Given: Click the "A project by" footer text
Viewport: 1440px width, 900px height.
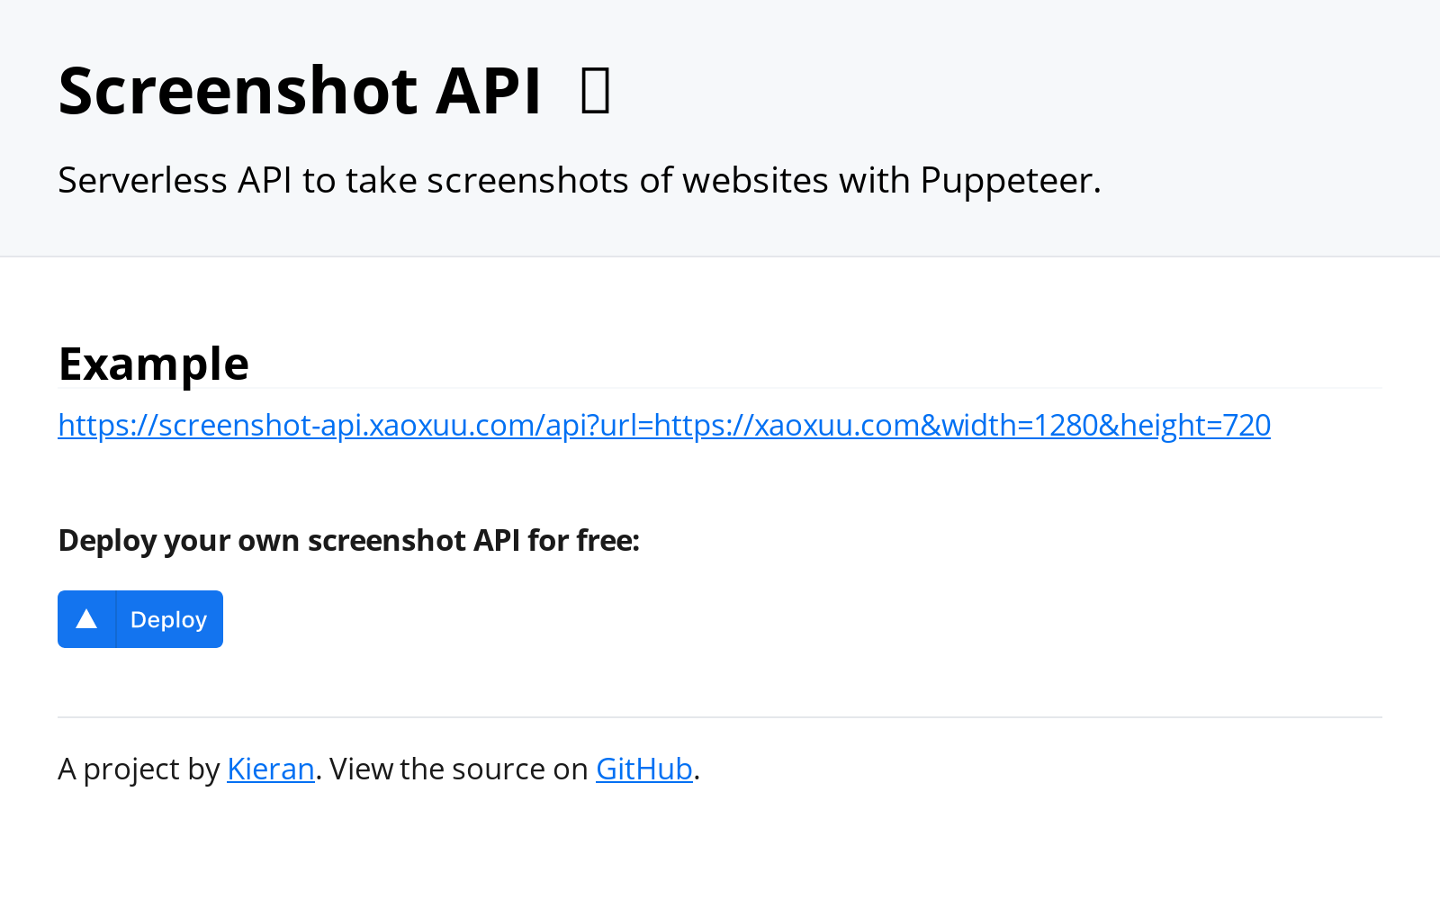Looking at the screenshot, I should click(139, 769).
